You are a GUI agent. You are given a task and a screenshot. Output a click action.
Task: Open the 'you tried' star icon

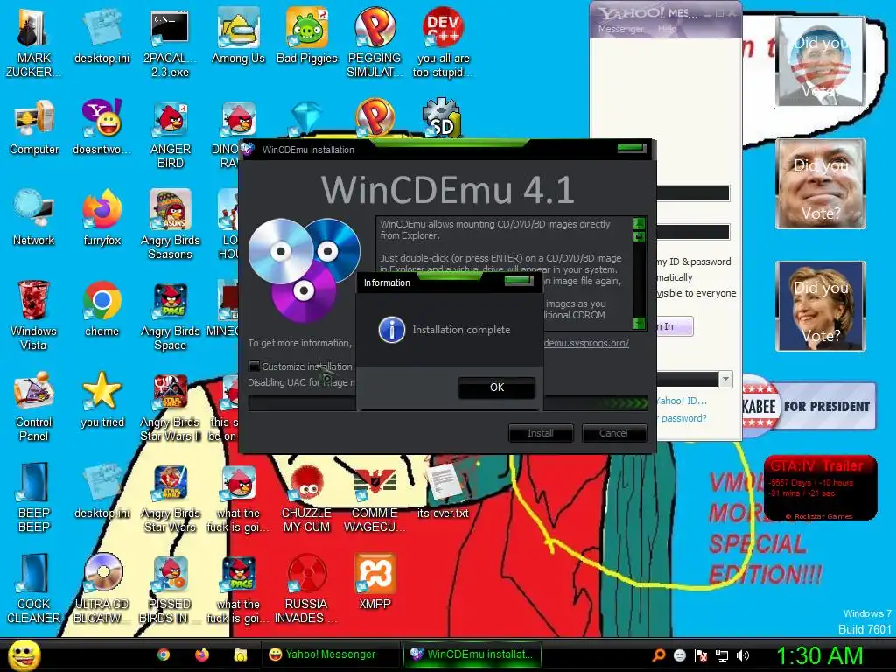tap(101, 400)
